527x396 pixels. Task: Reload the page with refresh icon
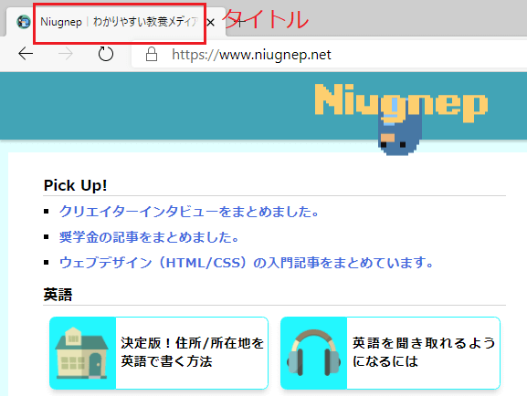tap(106, 54)
